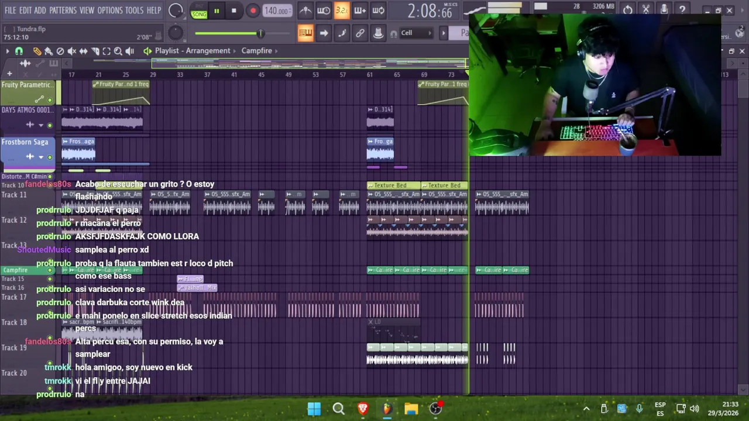Mute the DAY5 ATMOS track
749x421 pixels.
tap(50, 125)
